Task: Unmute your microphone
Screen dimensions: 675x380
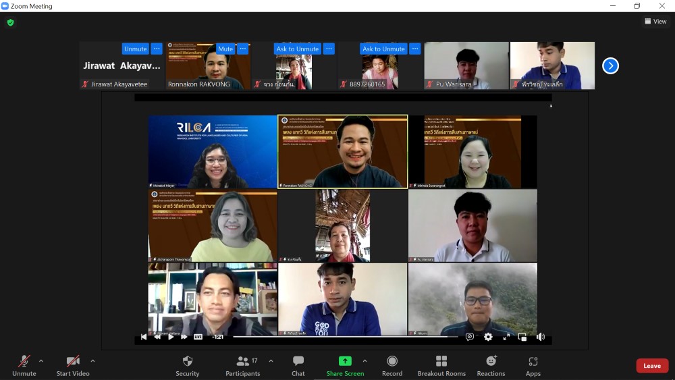Action: (x=24, y=365)
